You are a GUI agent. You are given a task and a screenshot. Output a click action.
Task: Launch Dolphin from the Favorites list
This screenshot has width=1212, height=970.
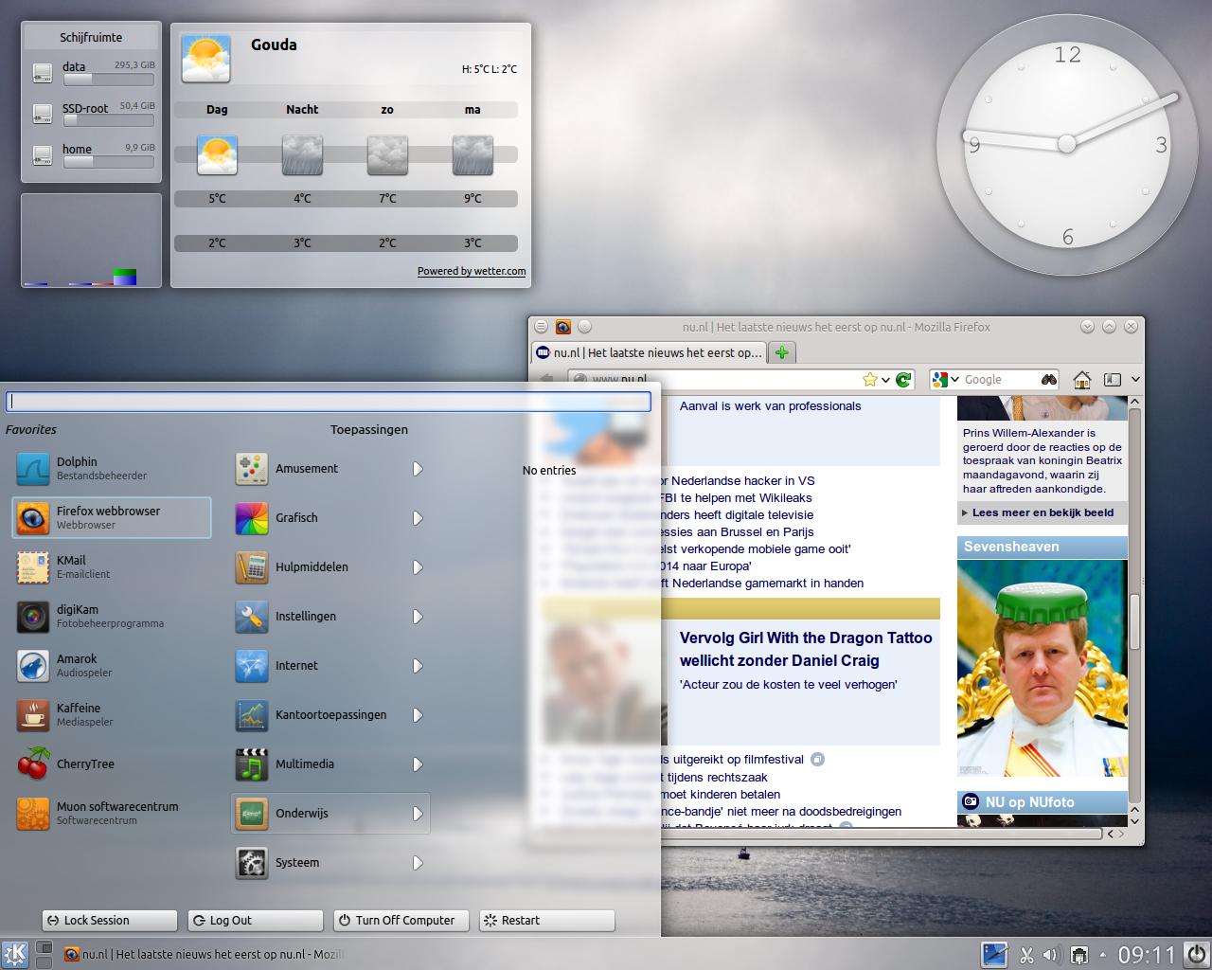coord(111,468)
